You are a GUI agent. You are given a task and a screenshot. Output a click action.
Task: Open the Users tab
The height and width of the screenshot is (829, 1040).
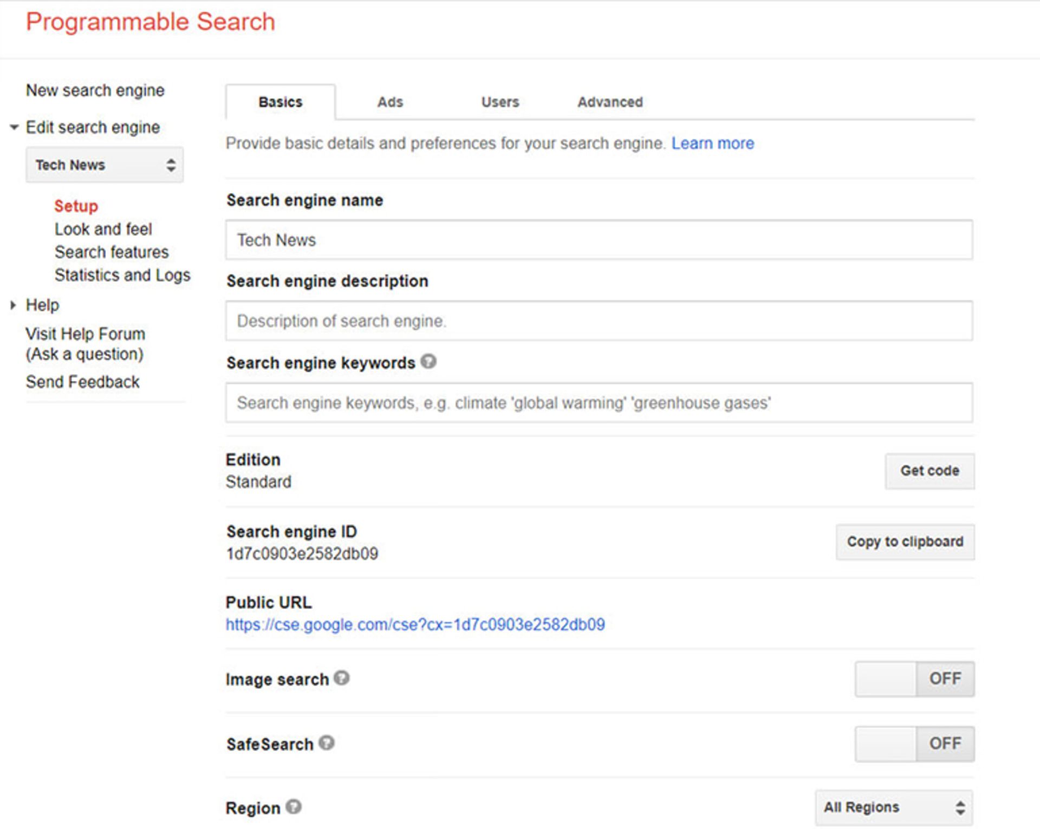[x=500, y=102]
